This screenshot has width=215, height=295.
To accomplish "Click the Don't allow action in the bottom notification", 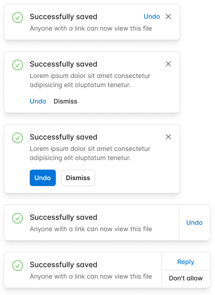I will click(x=186, y=278).
